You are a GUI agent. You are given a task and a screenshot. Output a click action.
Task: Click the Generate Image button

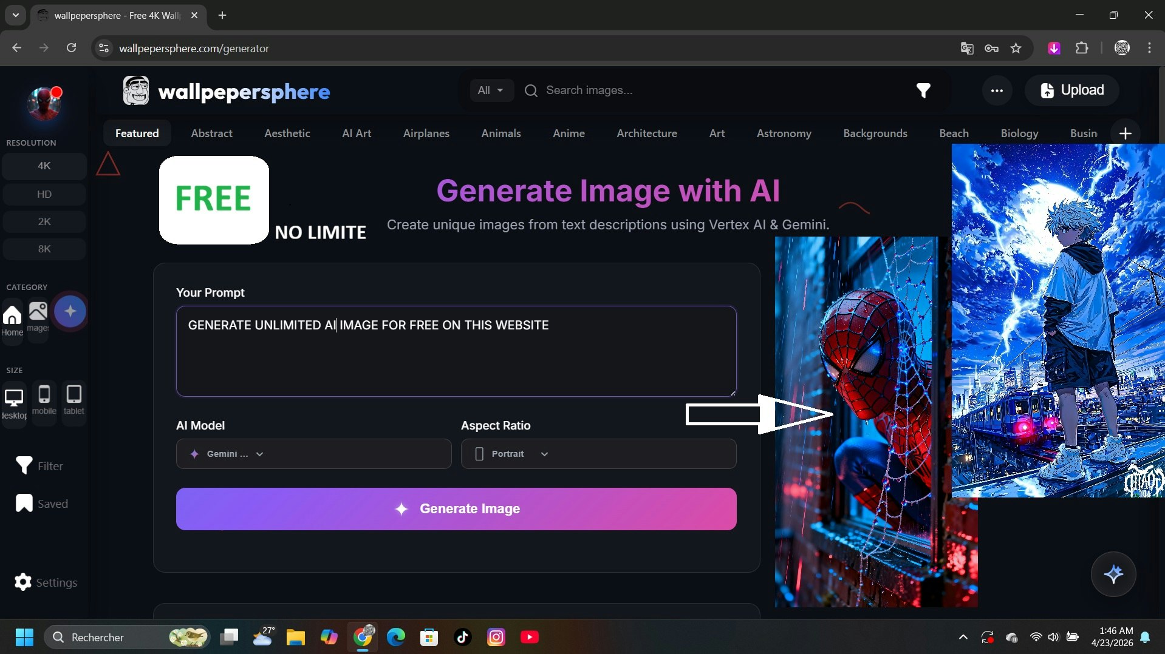(x=456, y=509)
